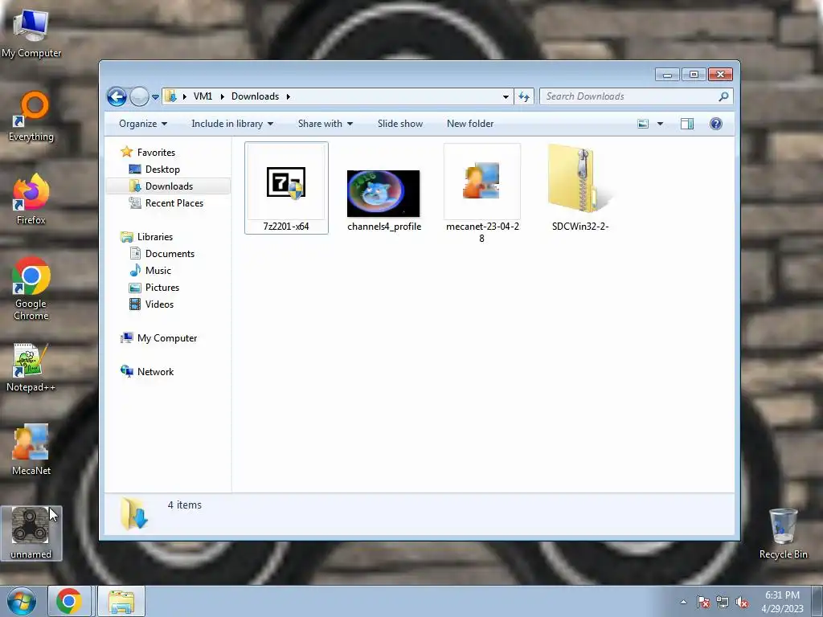Open Explorer Help icon
The width and height of the screenshot is (823, 617).
coord(715,124)
